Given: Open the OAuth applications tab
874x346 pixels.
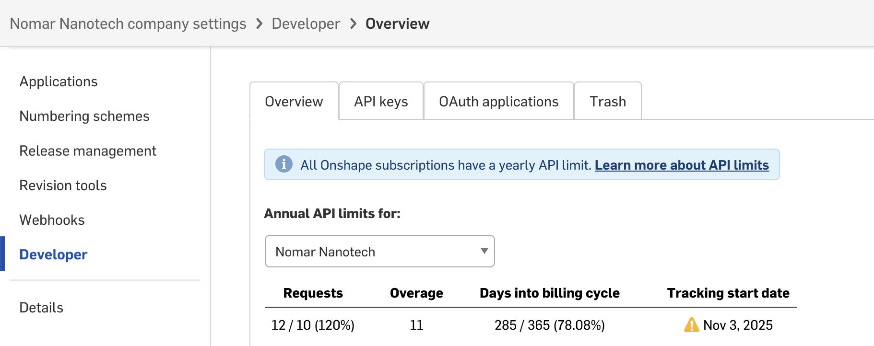Looking at the screenshot, I should pyautogui.click(x=499, y=101).
